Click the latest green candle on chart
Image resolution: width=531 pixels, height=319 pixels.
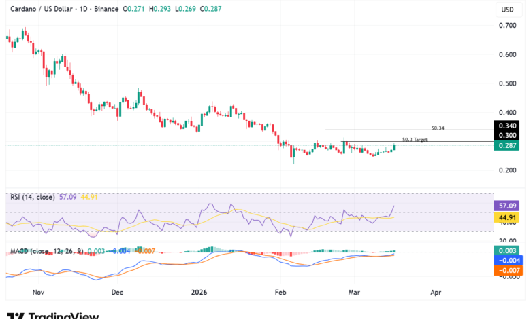(393, 147)
